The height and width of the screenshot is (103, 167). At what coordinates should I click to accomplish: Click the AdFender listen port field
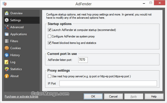point(83,60)
